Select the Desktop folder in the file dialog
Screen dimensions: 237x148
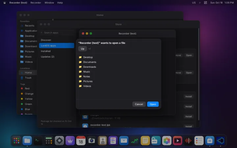pyautogui.click(x=118, y=57)
